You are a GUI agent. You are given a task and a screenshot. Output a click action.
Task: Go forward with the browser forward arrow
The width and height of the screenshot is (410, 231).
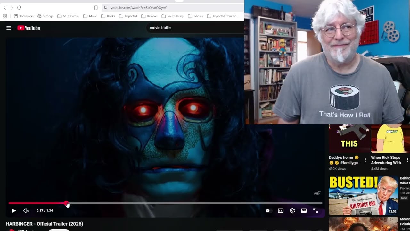tap(12, 7)
